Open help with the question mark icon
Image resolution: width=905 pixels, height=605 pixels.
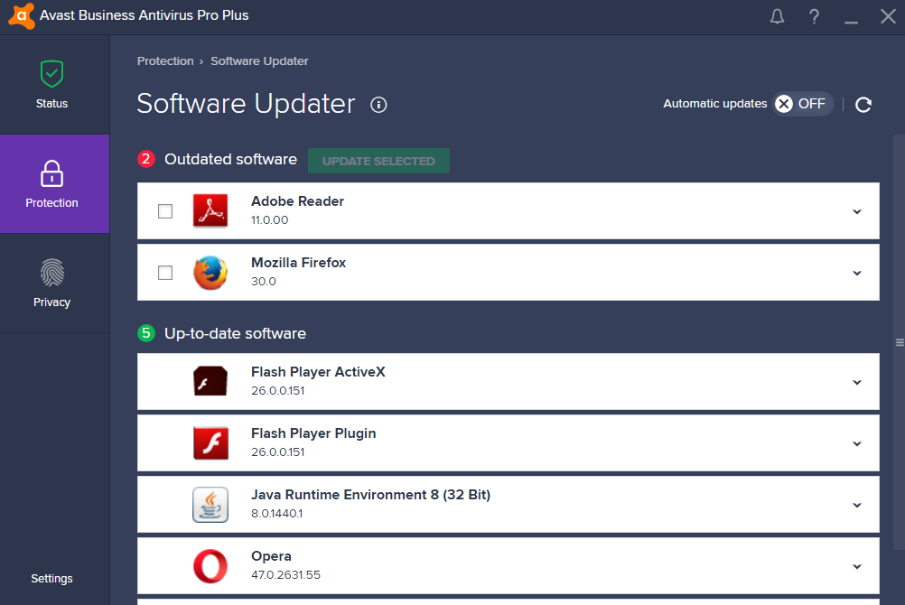pos(814,16)
